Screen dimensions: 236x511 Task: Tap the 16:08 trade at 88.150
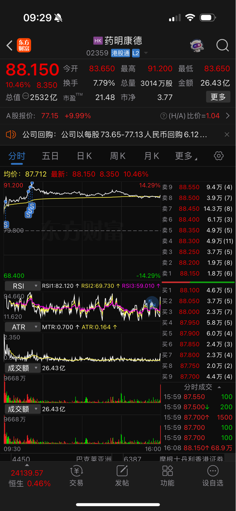point(198,448)
